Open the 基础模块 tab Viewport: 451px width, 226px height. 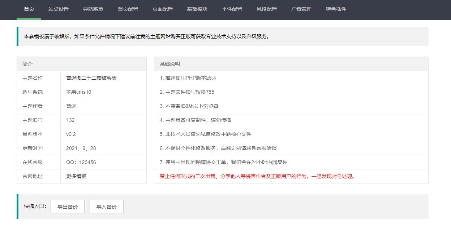point(197,9)
